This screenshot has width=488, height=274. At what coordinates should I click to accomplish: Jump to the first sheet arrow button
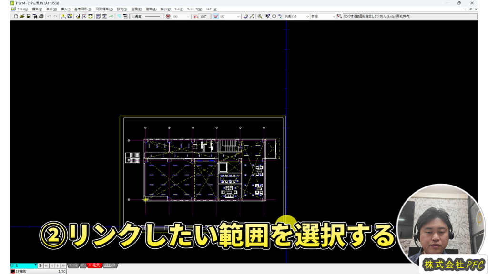coord(46,265)
